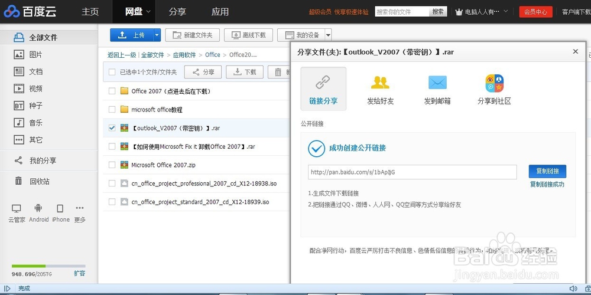Select the 发到邮箱 email option
Screen dimensions: 591x295
coord(437,90)
